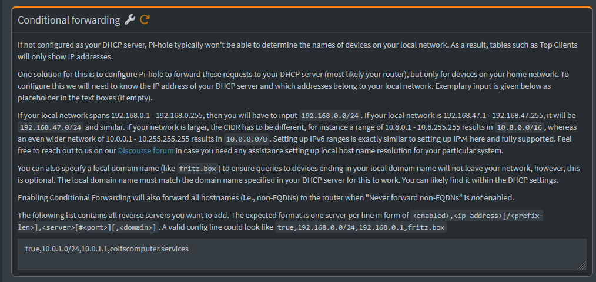The width and height of the screenshot is (596, 282).
Task: Click the 10.0.0.0/8 code example
Action: tap(247, 139)
